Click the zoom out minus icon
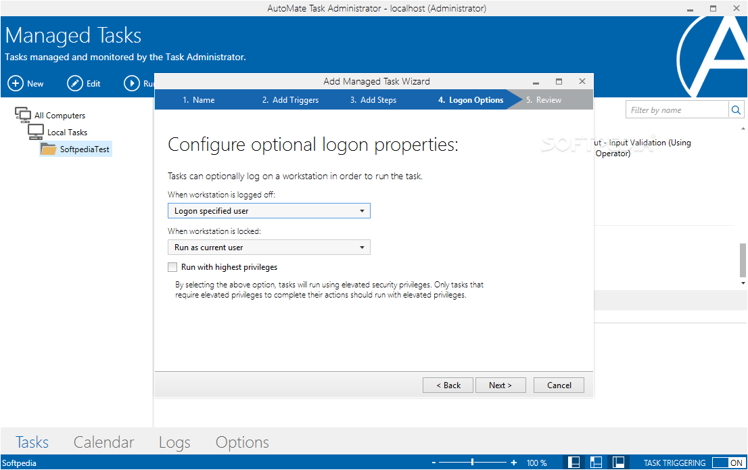 (434, 463)
